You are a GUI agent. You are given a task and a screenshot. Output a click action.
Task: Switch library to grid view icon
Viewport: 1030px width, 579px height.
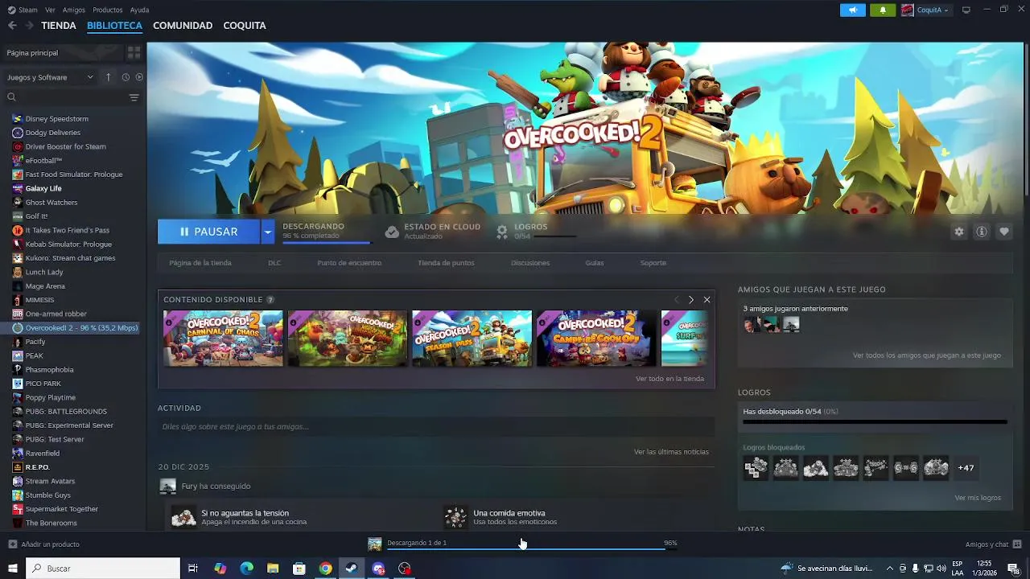(134, 52)
